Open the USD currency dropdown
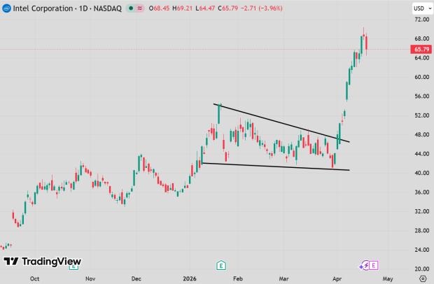 [423, 8]
